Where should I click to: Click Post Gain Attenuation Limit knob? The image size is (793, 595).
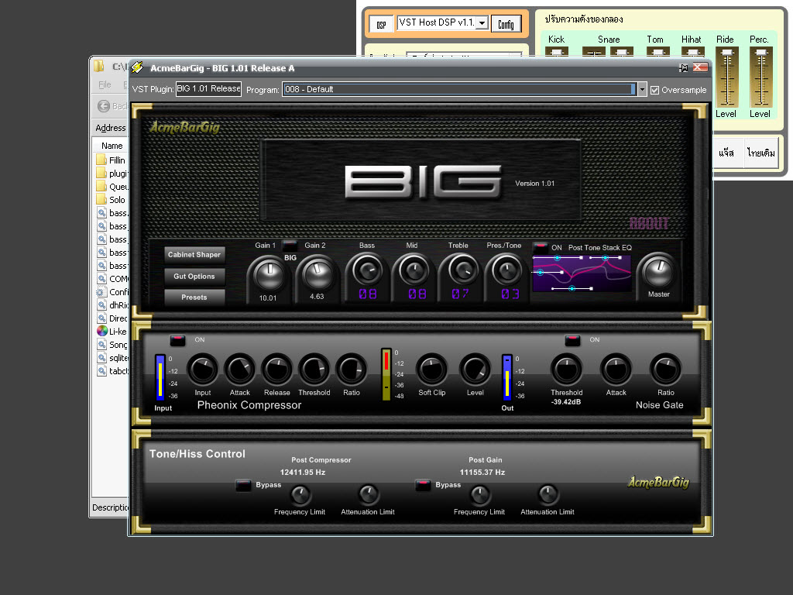pos(548,495)
